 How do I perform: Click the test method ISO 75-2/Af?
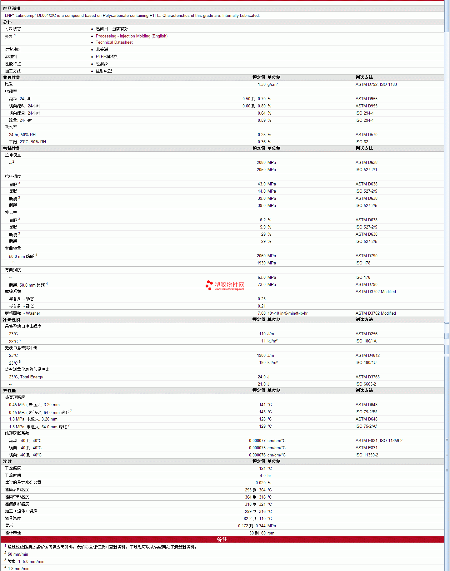(366, 426)
